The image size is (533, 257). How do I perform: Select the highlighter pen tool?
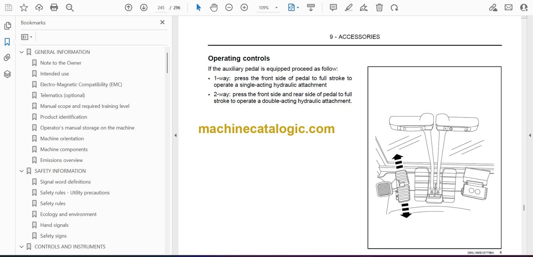click(349, 7)
